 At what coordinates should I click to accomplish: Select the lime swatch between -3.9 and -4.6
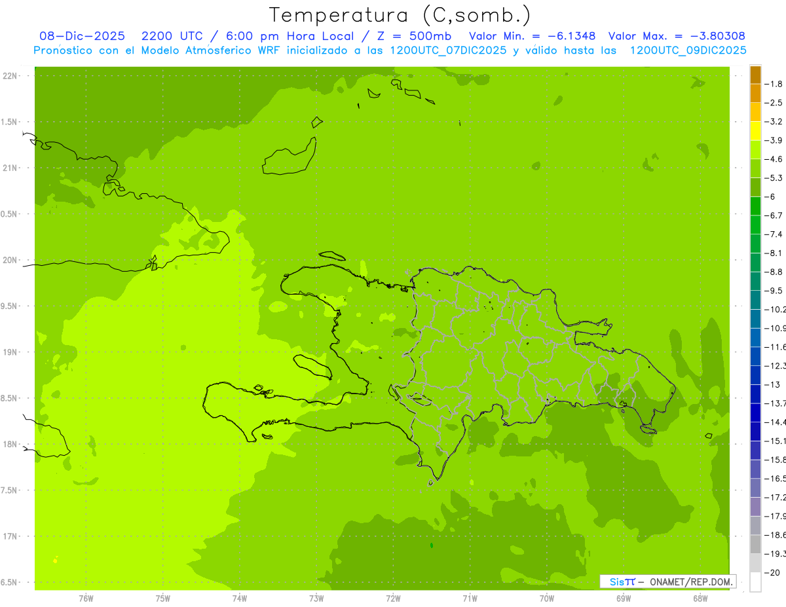click(755, 149)
